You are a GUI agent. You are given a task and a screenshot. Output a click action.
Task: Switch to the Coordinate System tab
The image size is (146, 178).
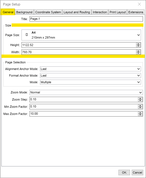click(48, 12)
